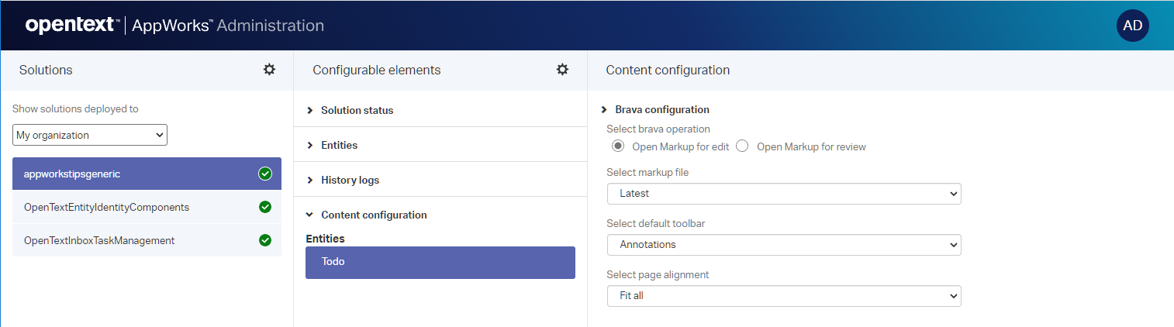Expand the Brava configuration section
This screenshot has width=1174, height=327.
coord(661,109)
